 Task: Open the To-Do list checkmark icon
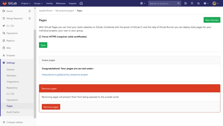point(198,3)
